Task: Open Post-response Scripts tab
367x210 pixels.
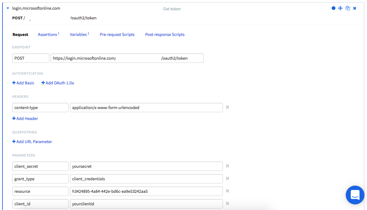Action: click(165, 34)
